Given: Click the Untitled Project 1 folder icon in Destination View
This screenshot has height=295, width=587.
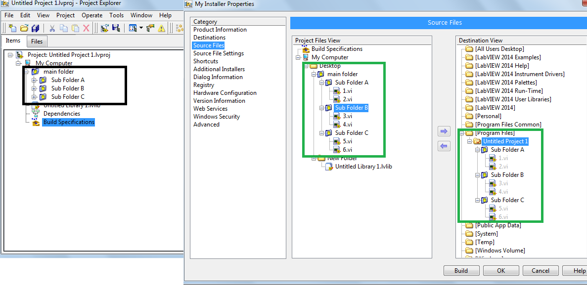Looking at the screenshot, I should pos(477,141).
